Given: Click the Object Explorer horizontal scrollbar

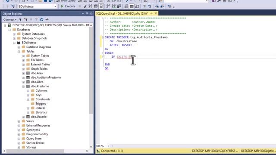Looking at the screenshot, I should (35, 151).
